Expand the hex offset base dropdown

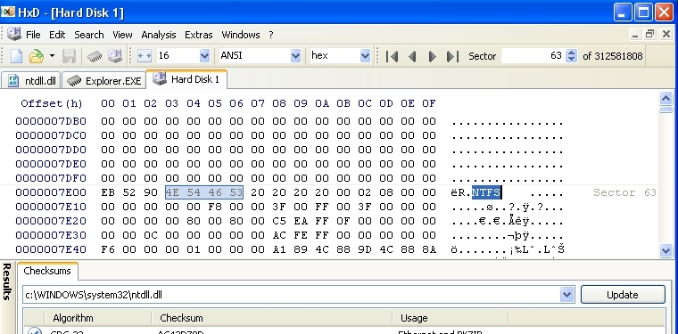pyautogui.click(x=365, y=55)
